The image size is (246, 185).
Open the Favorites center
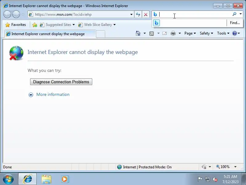pos(16,25)
